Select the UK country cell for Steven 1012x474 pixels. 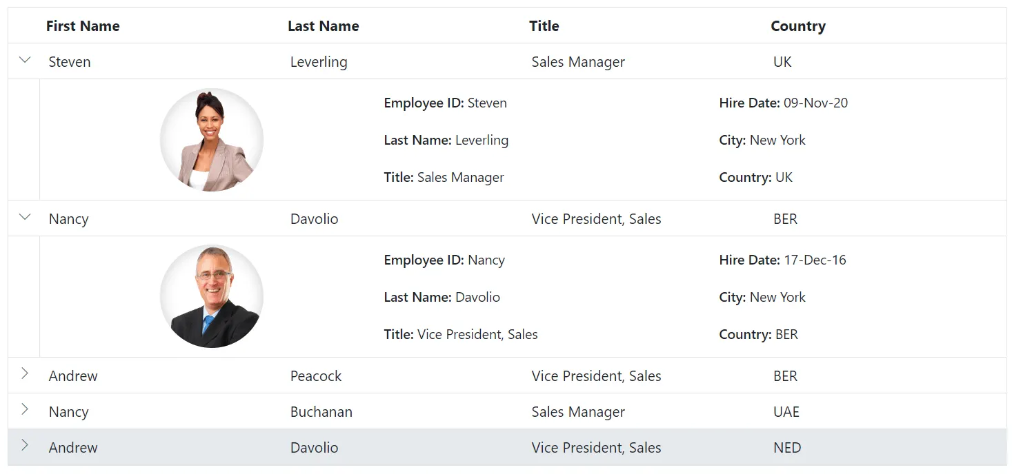782,61
